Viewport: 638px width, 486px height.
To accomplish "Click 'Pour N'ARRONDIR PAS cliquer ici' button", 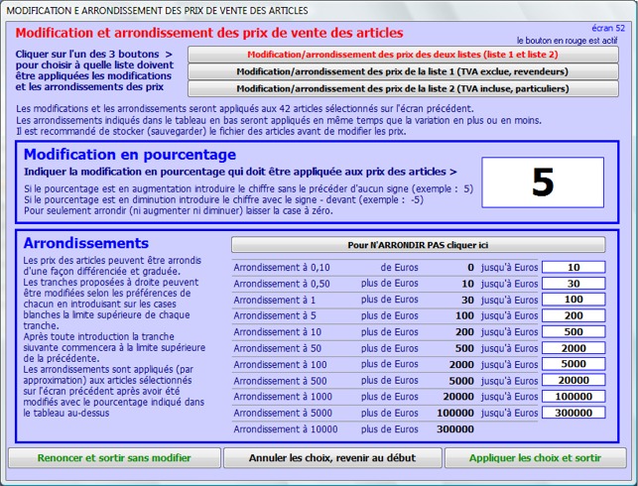I will click(419, 245).
